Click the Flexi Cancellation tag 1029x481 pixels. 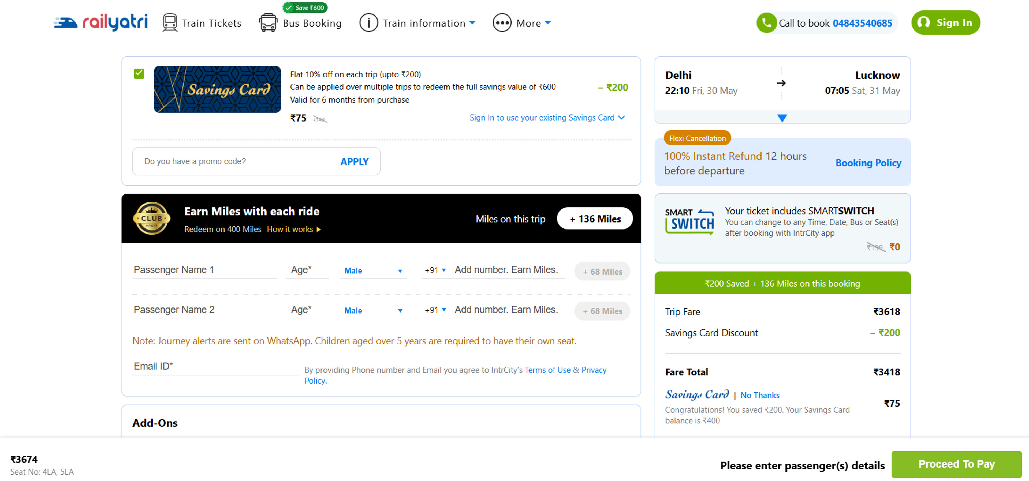click(x=697, y=138)
